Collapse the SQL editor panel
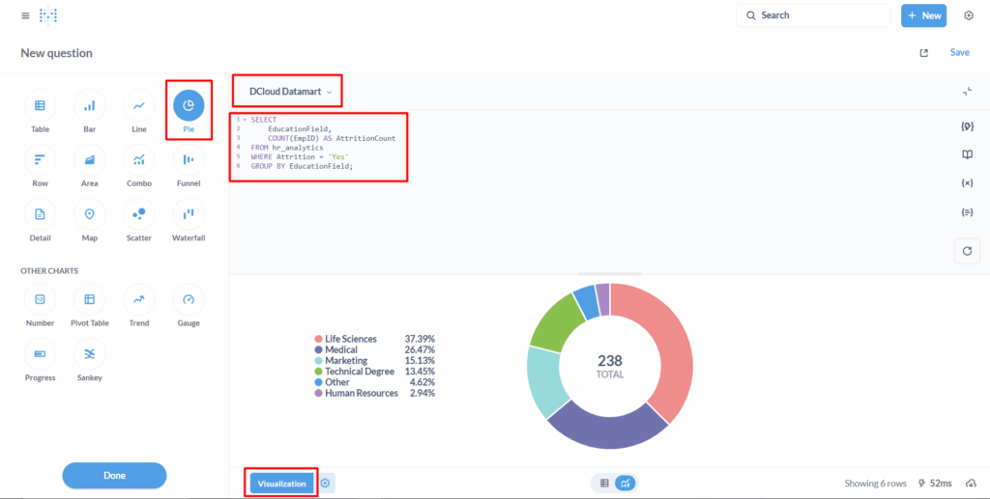The height and width of the screenshot is (499, 990). click(x=967, y=91)
